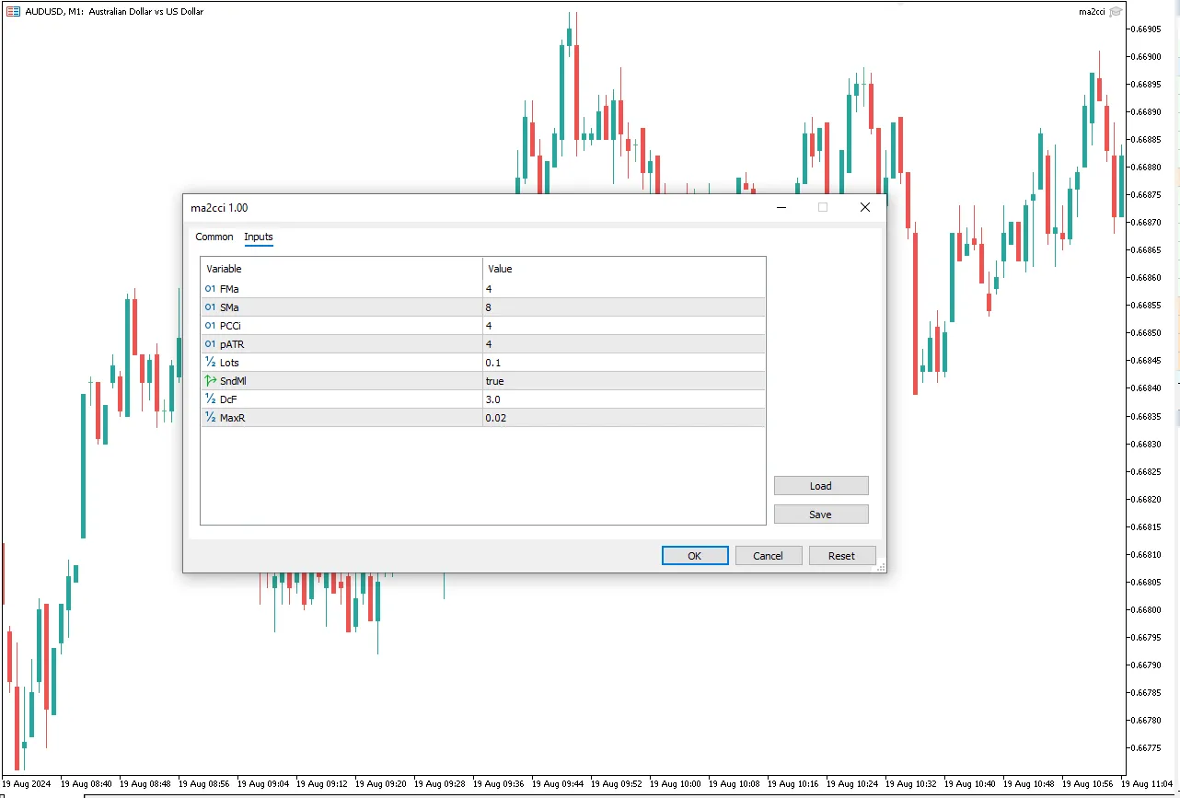Click the PCCi integer type icon
The height and width of the screenshot is (798, 1180).
pos(210,326)
